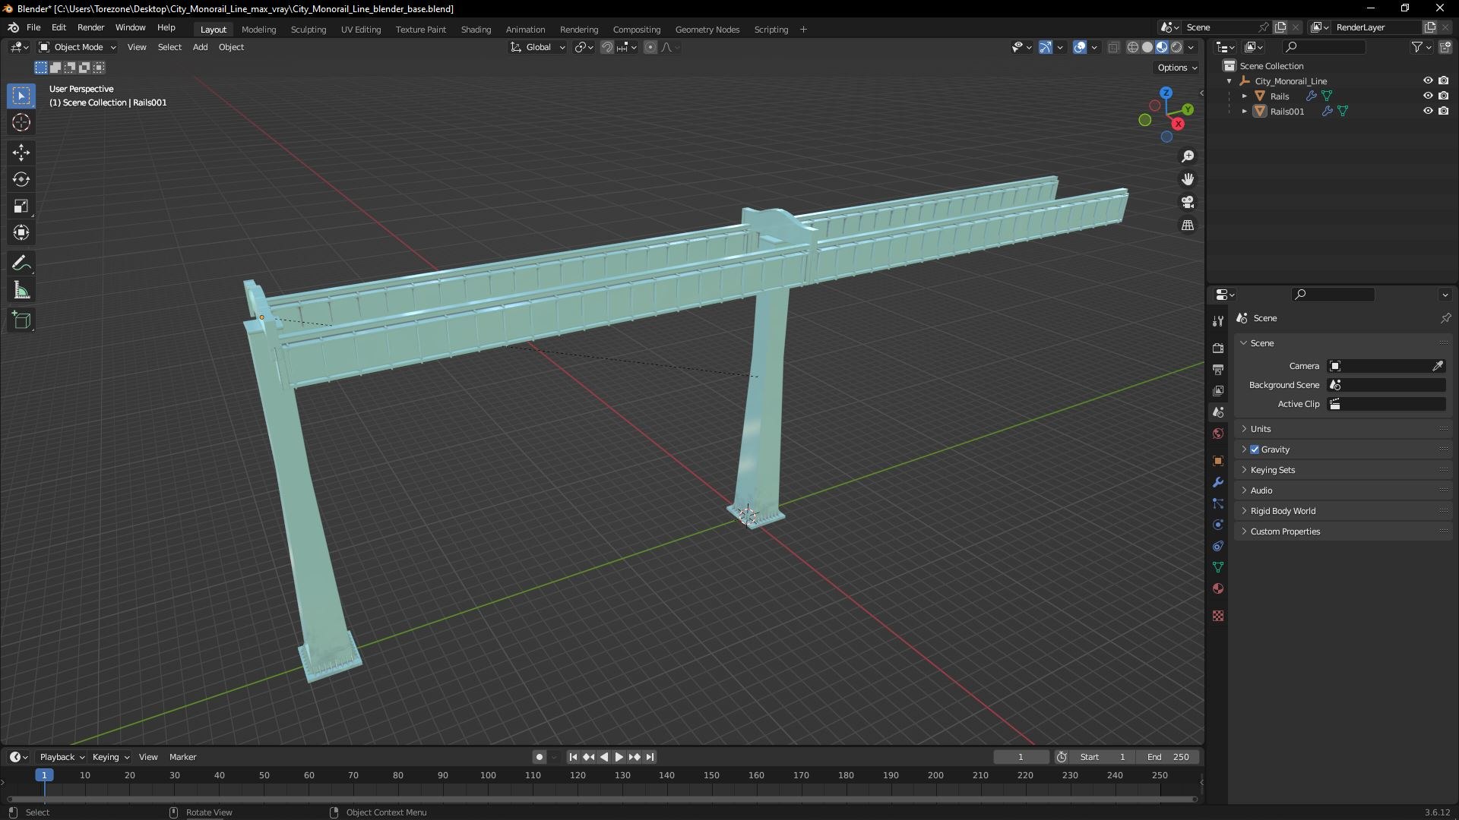Image resolution: width=1459 pixels, height=820 pixels.
Task: Toggle auto keying record button
Action: [x=539, y=757]
